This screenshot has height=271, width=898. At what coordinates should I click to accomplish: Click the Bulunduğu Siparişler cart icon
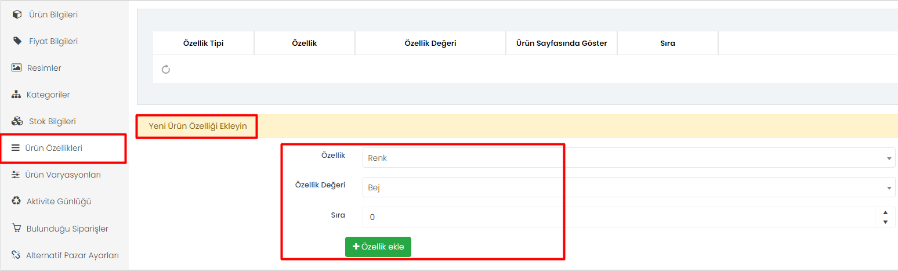tap(16, 228)
